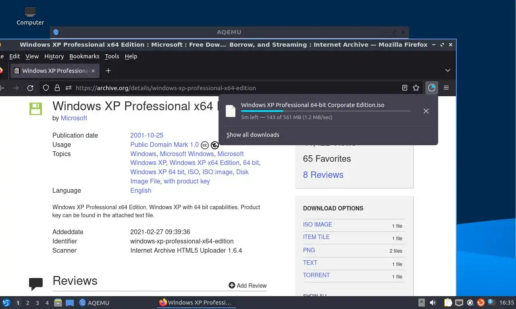Click the 64 bit topic link

pos(251,163)
